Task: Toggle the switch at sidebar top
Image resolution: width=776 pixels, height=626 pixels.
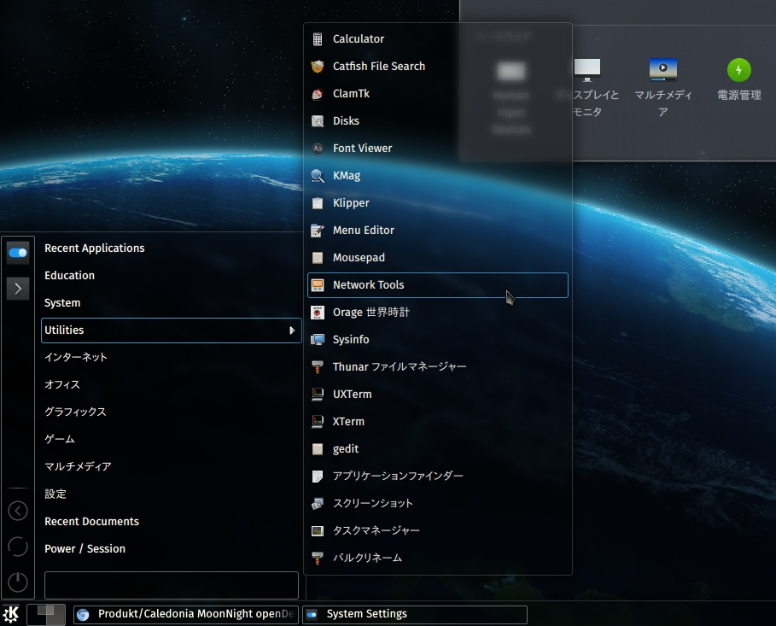Action: [x=18, y=253]
